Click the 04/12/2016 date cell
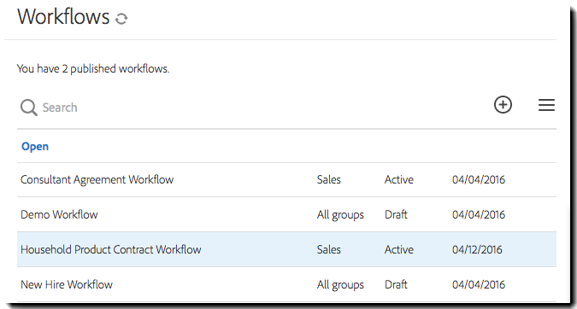 pos(477,249)
